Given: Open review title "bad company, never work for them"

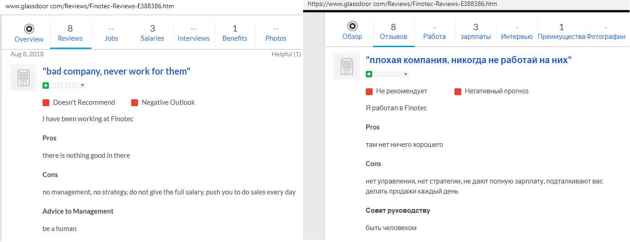Looking at the screenshot, I should click(x=117, y=71).
